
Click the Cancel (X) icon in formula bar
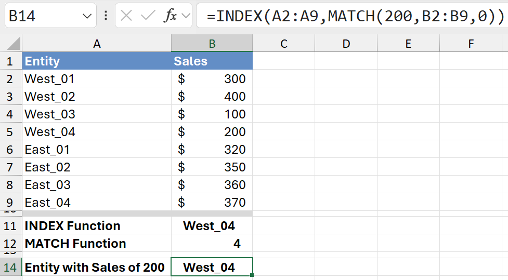[126, 15]
